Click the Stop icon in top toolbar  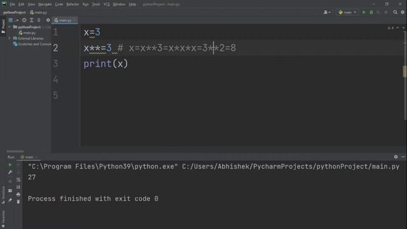tap(386, 12)
